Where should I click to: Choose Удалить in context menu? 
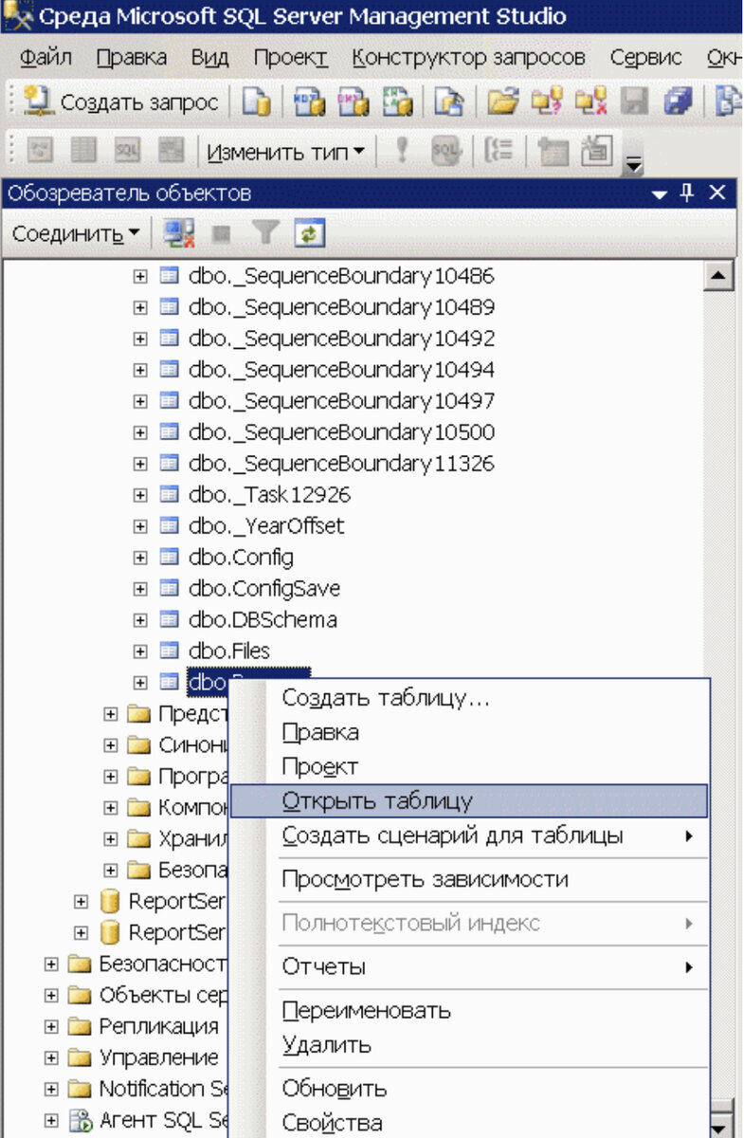click(x=470, y=1046)
